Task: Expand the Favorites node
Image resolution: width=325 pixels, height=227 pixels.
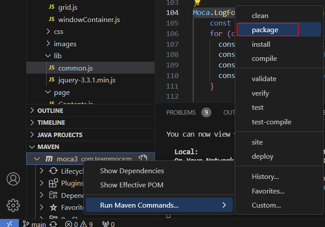Action: (41, 207)
